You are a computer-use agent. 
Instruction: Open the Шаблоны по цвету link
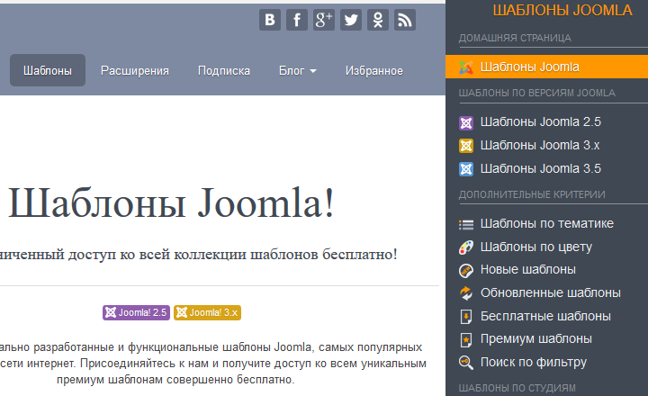pos(536,247)
